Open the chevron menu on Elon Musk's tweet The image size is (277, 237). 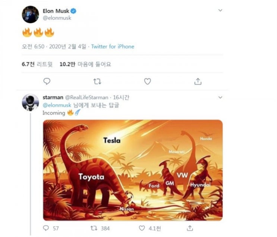tap(220, 10)
